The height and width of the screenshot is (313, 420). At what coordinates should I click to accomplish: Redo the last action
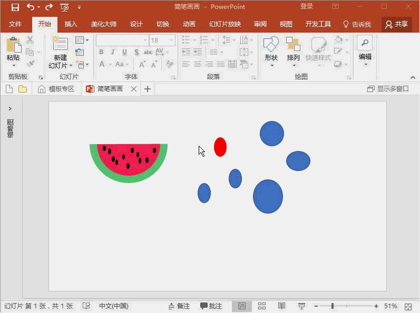[49, 7]
